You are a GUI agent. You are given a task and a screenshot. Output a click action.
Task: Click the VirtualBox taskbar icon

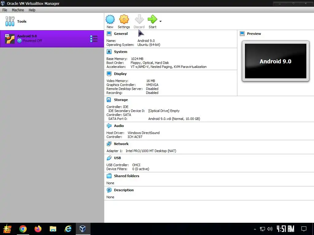(x=83, y=229)
